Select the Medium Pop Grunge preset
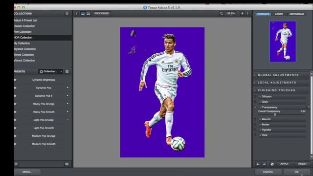Screen dimensions: 313x176 coord(44,136)
